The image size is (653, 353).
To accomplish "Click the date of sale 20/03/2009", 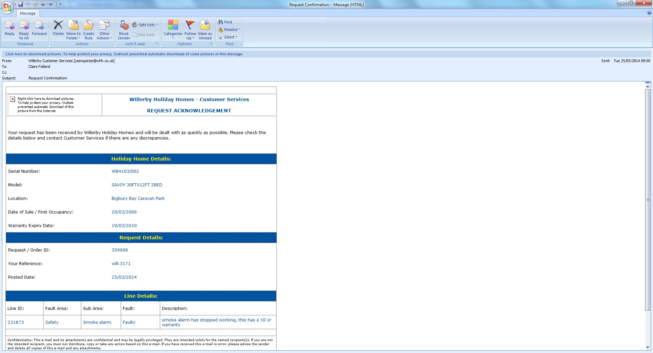I will pos(124,212).
